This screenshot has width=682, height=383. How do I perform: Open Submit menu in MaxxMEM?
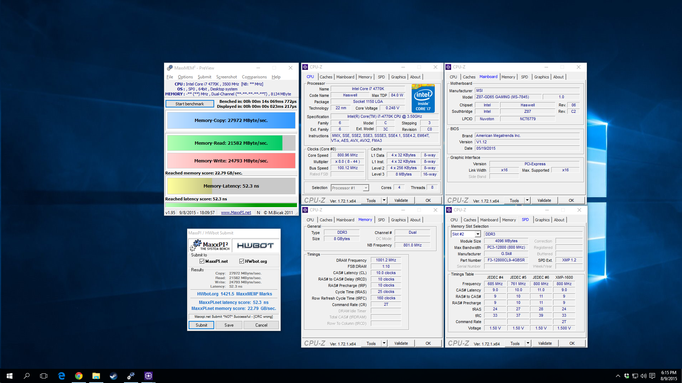(204, 77)
